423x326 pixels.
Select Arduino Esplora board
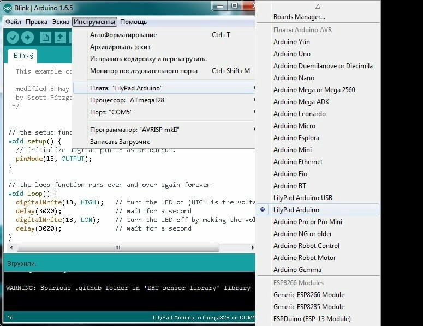click(x=318, y=138)
